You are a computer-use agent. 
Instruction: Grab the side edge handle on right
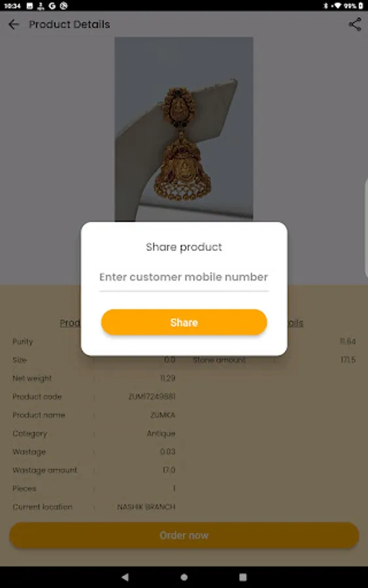click(x=366, y=229)
